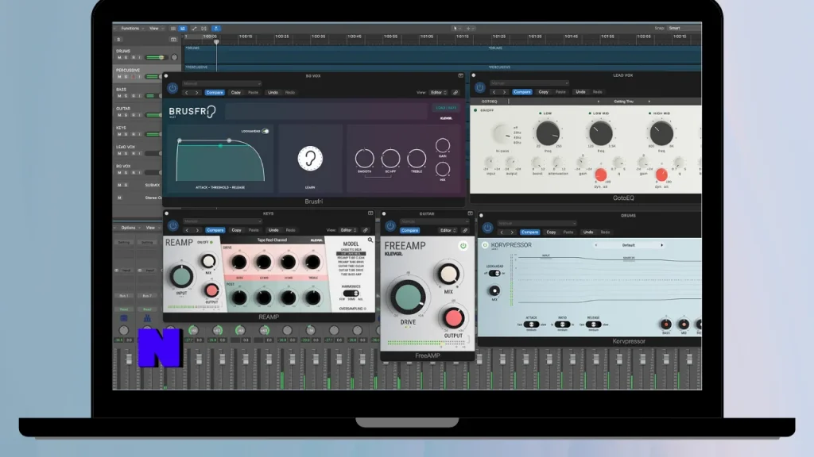Viewport: 814px width, 457px height.
Task: Flip the Reamp Harmonics switch
Action: coord(351,293)
